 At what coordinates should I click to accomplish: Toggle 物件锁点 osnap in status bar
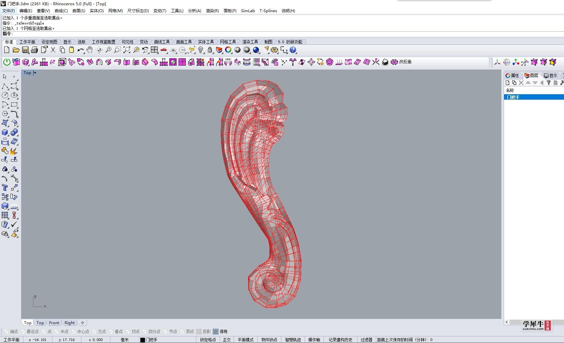pyautogui.click(x=269, y=340)
